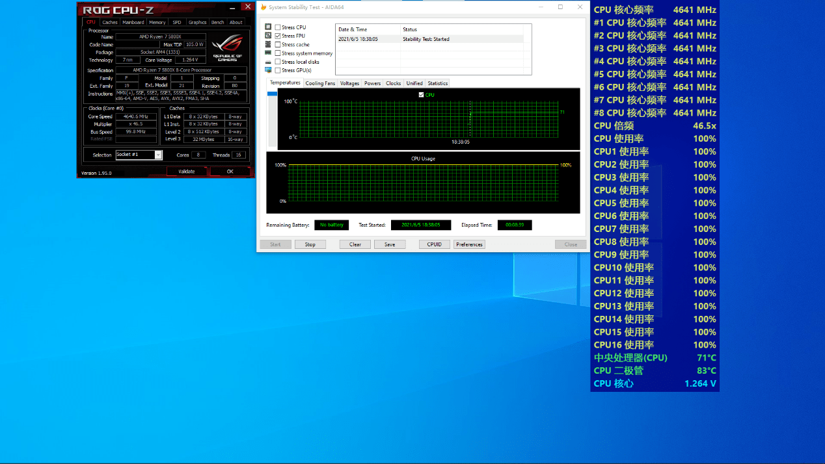
Task: Click the Validate button in CPU-Z
Action: tap(187, 172)
